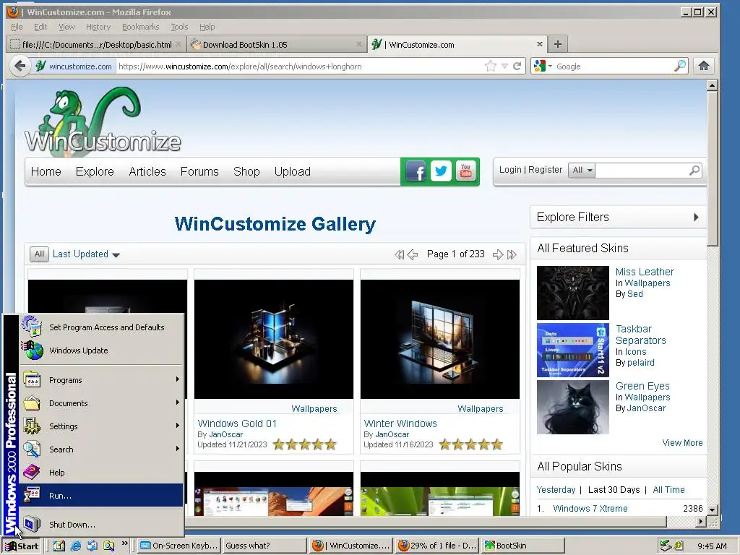Open Winter Windows wallpaper thumbnail

440,339
